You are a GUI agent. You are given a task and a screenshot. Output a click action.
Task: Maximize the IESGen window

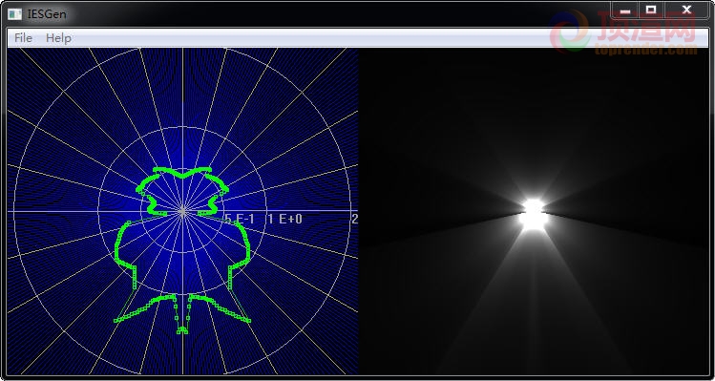point(651,10)
